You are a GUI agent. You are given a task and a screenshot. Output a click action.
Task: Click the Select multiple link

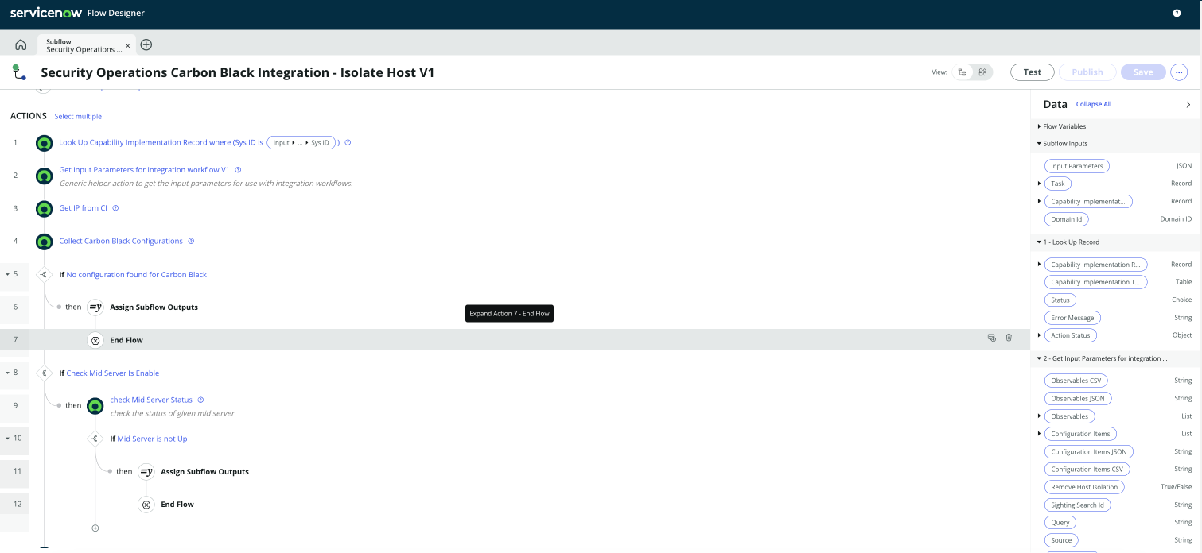point(78,117)
